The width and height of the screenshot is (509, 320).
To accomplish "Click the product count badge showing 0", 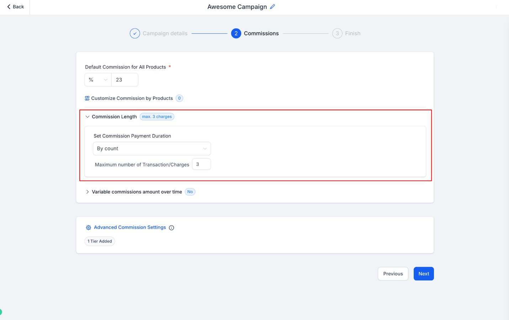I will 179,98.
